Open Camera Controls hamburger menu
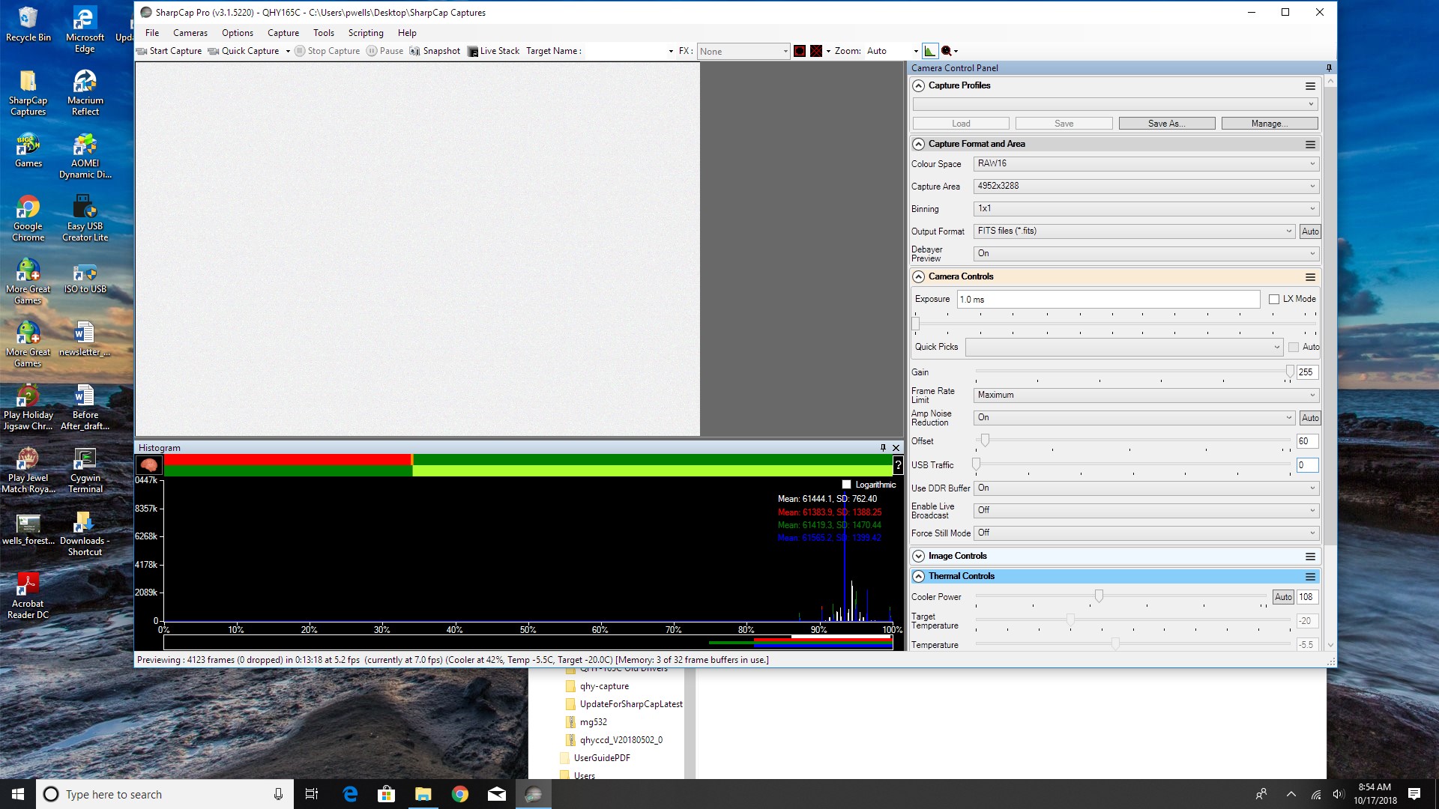Screen dimensions: 1439x809 pyautogui.click(x=1310, y=277)
